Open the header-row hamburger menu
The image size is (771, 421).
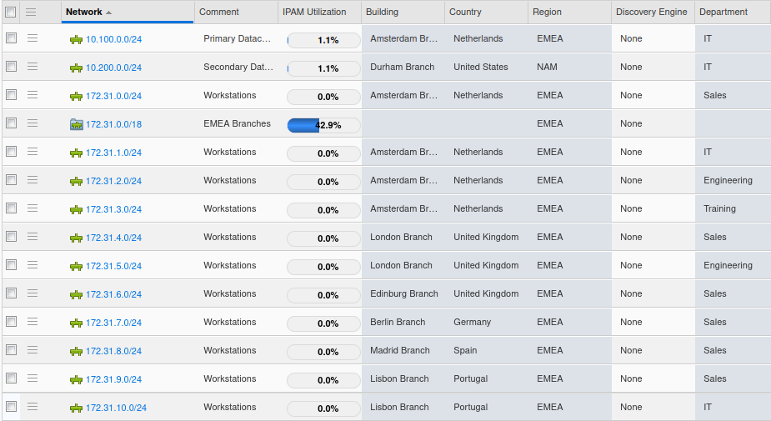click(31, 12)
